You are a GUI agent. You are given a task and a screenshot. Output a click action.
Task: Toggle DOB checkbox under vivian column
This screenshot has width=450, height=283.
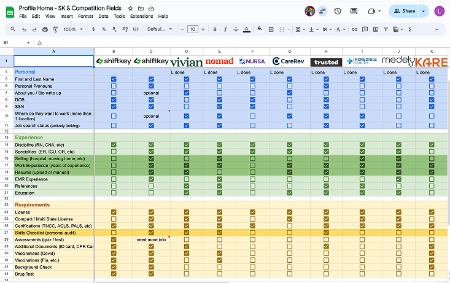[187, 99]
